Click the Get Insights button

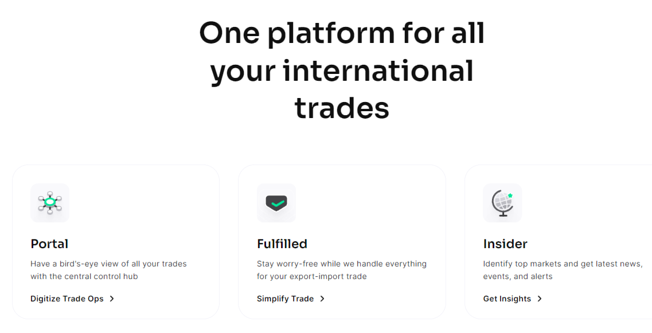tap(507, 299)
